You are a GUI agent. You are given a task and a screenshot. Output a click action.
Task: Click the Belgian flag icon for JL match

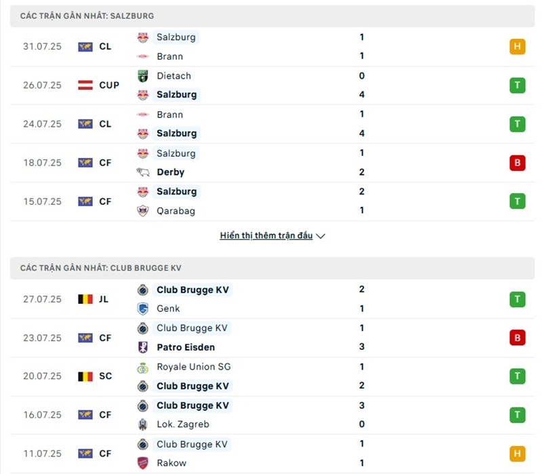click(x=85, y=299)
